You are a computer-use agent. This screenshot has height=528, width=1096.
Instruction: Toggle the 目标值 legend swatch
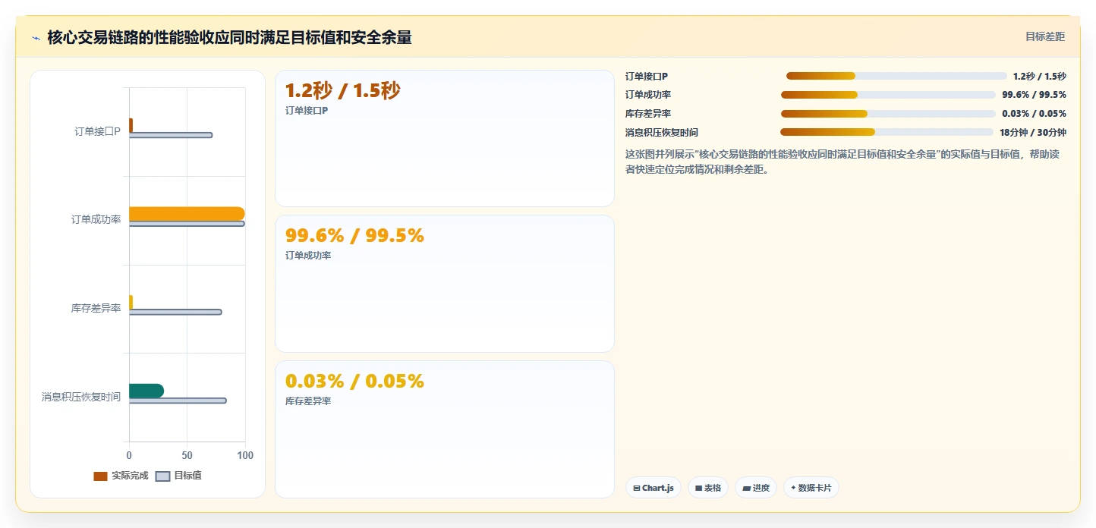[162, 476]
